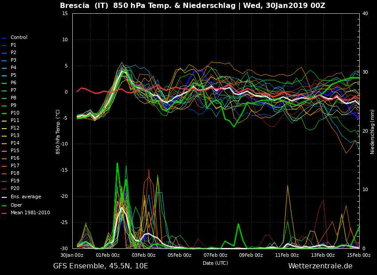Click the Wetterzentrale.de source text
This screenshot has width=377, height=275.
(320, 266)
